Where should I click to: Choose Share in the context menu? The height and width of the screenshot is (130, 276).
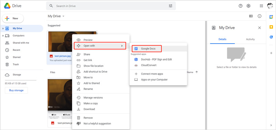pyautogui.click(x=101, y=54)
